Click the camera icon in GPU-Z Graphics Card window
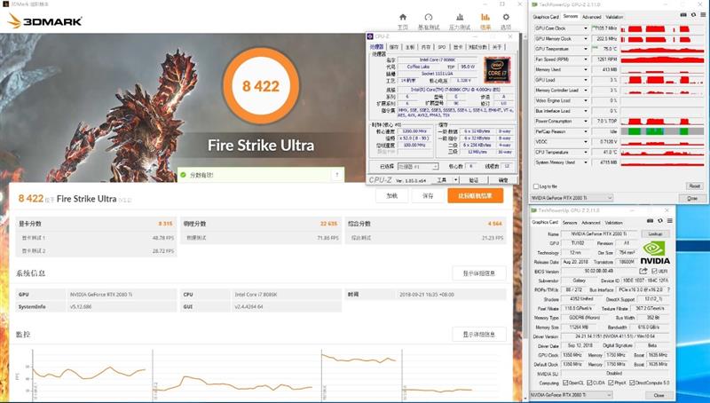This screenshot has width=710, height=403. tap(650, 220)
